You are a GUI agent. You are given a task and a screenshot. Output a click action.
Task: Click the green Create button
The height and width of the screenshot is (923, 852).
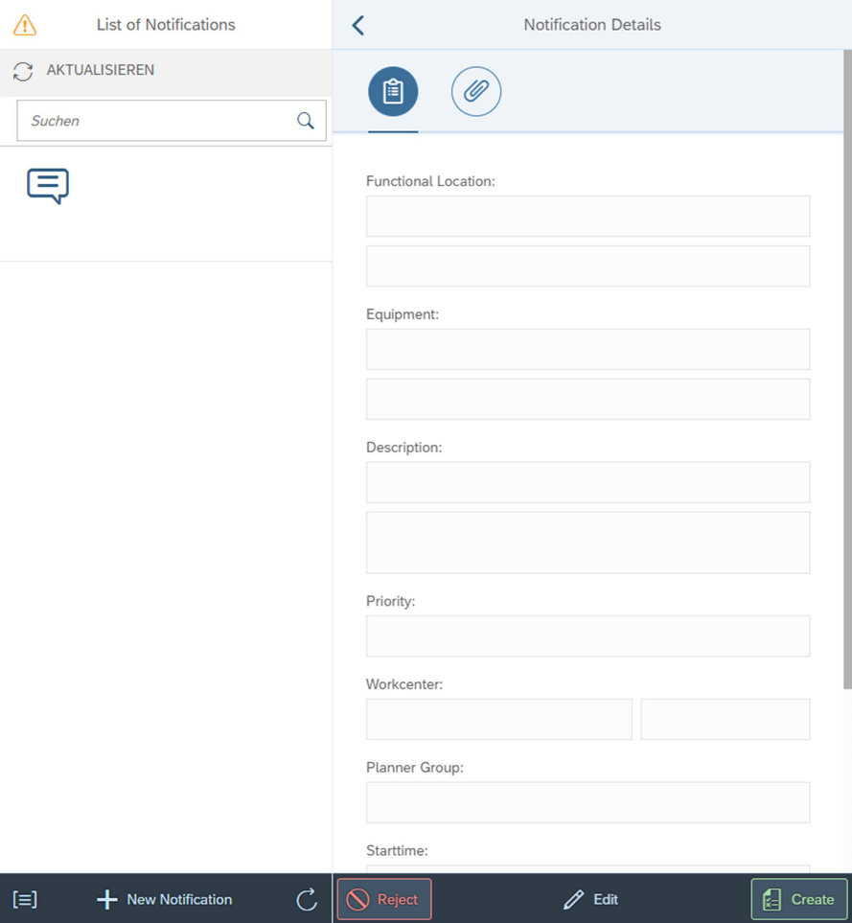point(798,899)
